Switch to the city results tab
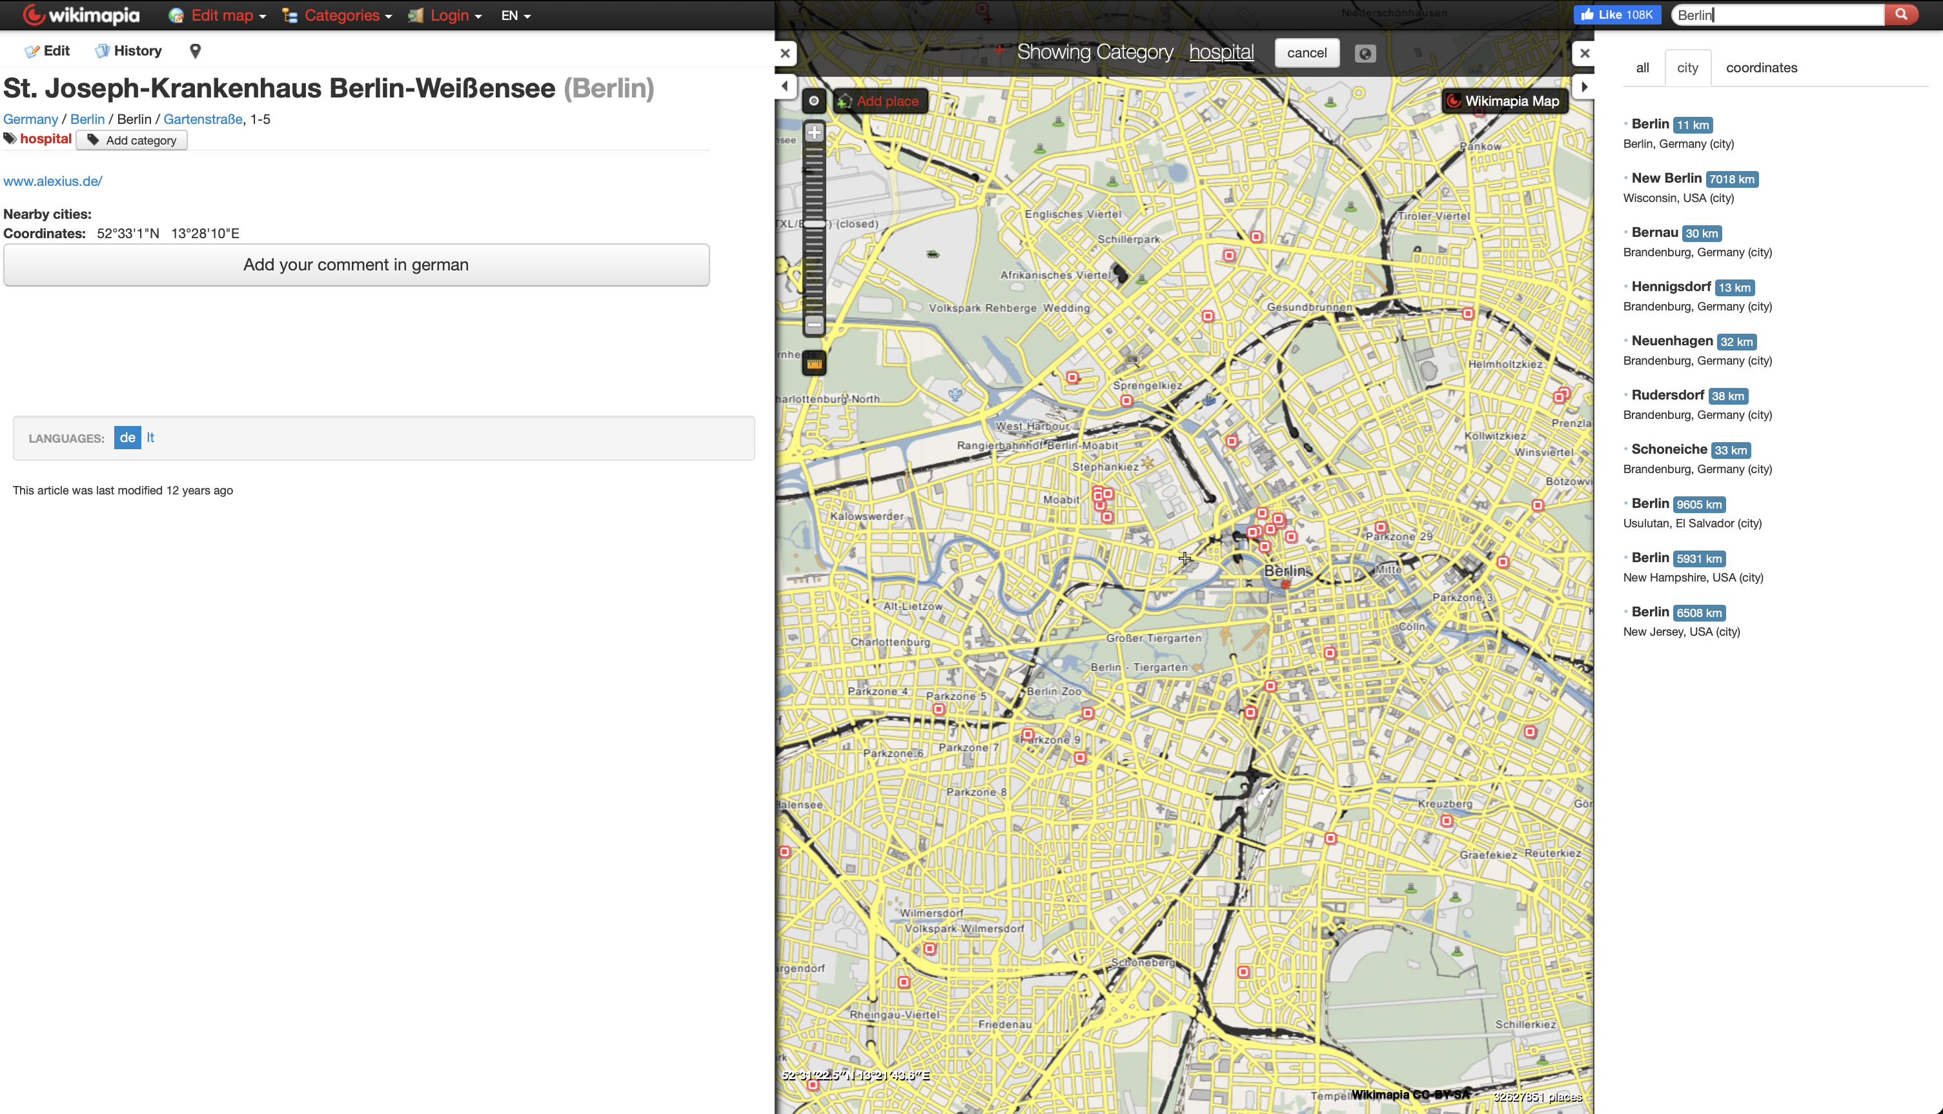 pos(1687,67)
